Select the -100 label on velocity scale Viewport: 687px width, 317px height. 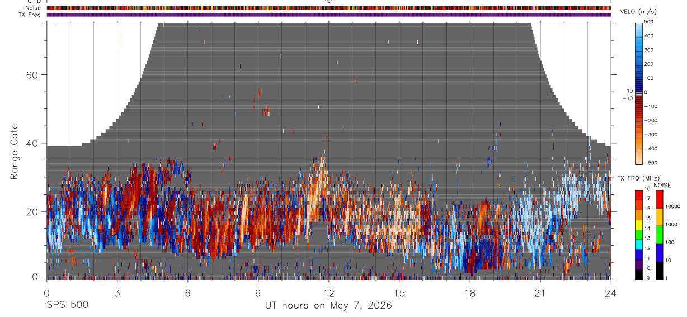click(651, 106)
